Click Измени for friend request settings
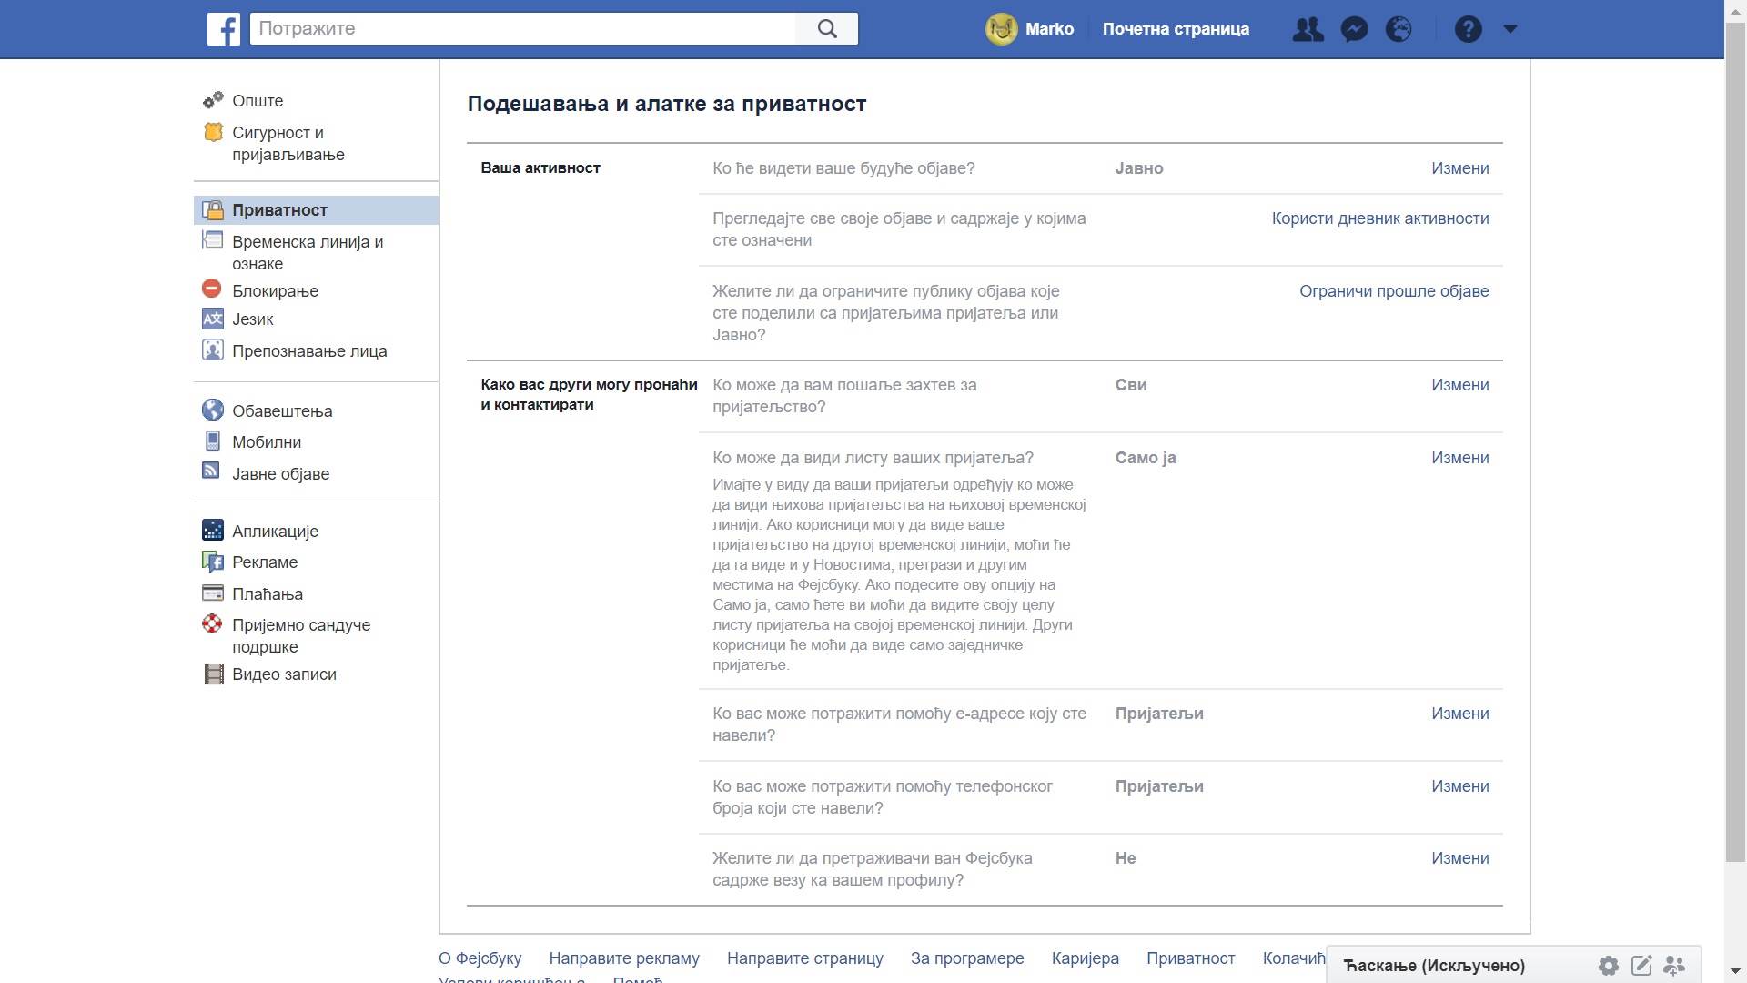The width and height of the screenshot is (1747, 983). point(1459,385)
